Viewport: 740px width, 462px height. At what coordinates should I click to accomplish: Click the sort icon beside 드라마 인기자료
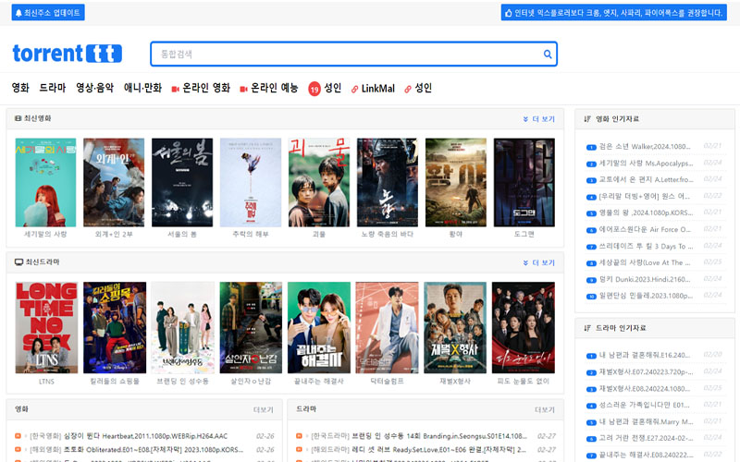click(587, 328)
